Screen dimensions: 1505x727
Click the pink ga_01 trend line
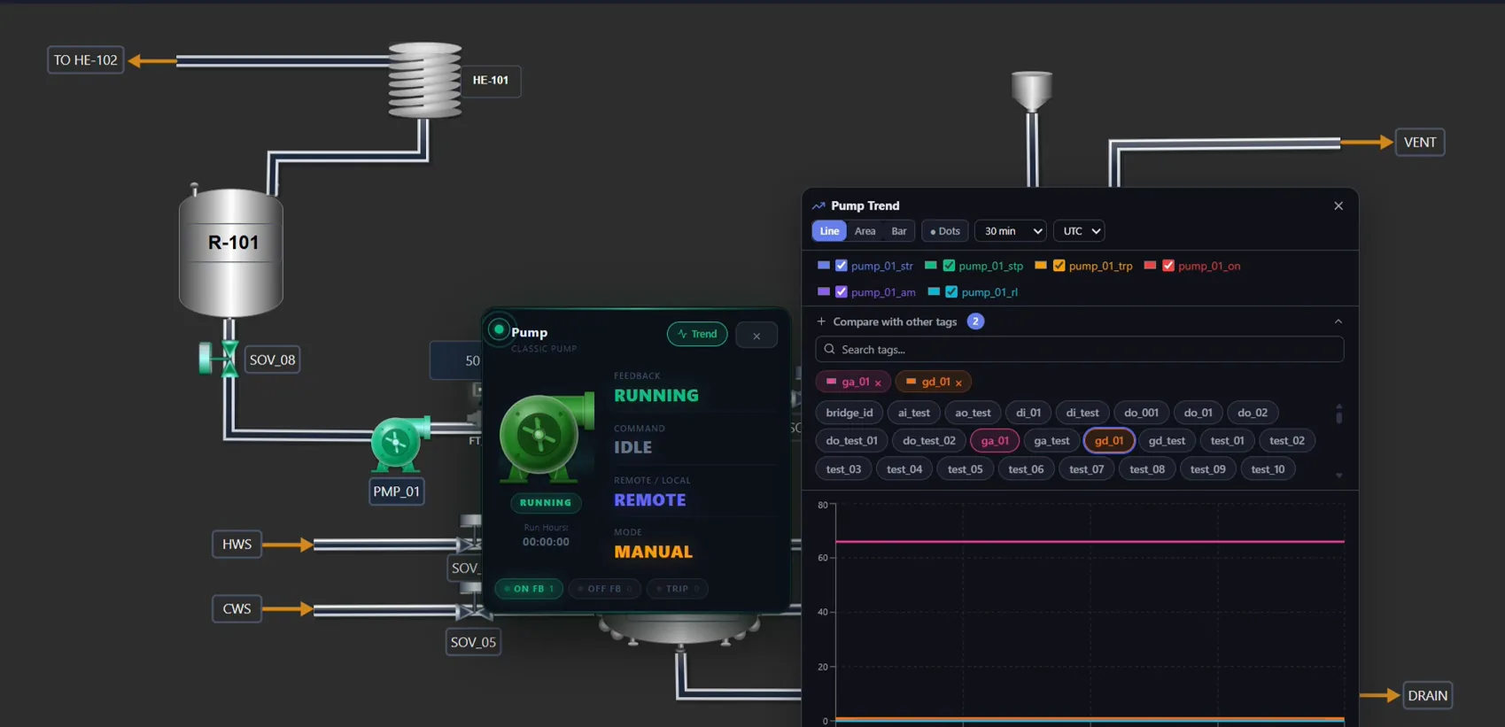[x=1090, y=541]
